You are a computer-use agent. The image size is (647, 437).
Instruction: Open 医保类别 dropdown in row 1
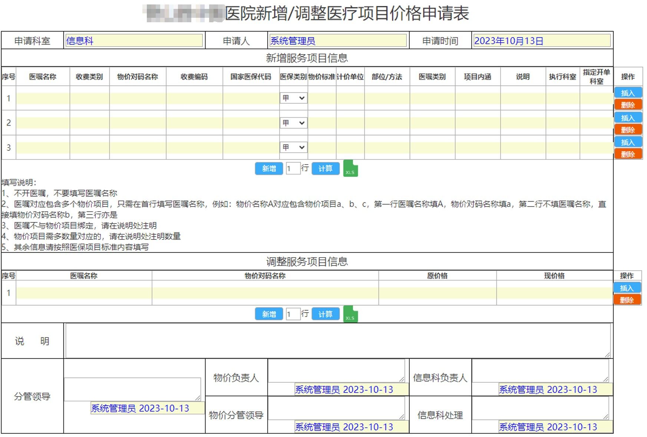pyautogui.click(x=293, y=98)
